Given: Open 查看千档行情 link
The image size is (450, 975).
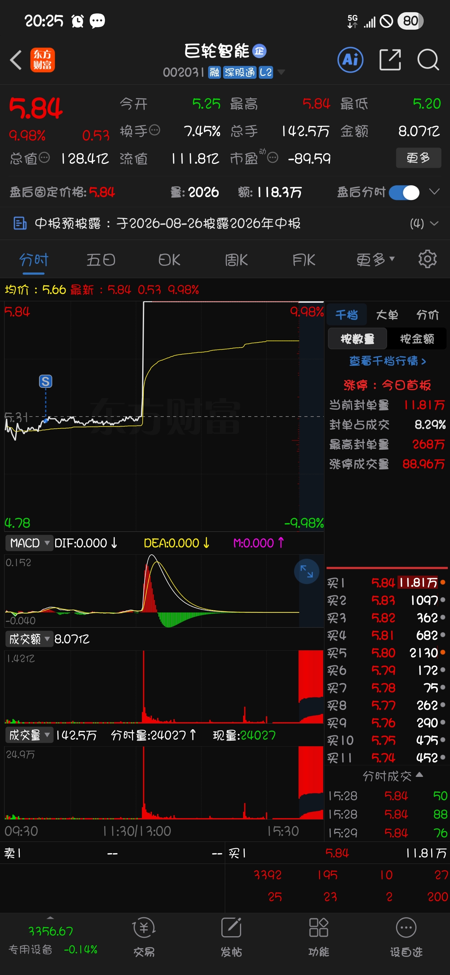Looking at the screenshot, I should 387,361.
